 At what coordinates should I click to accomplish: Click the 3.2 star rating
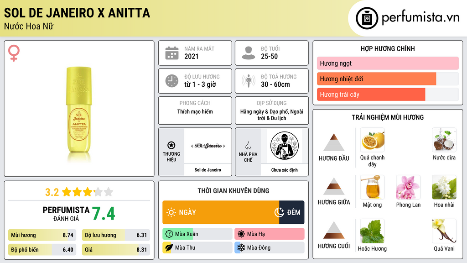[x=79, y=192]
